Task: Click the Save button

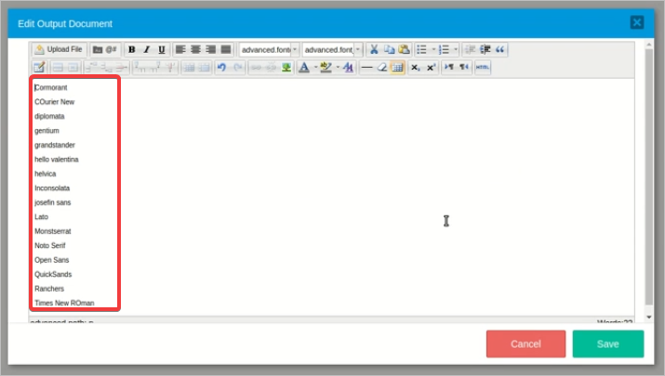Action: pos(607,344)
